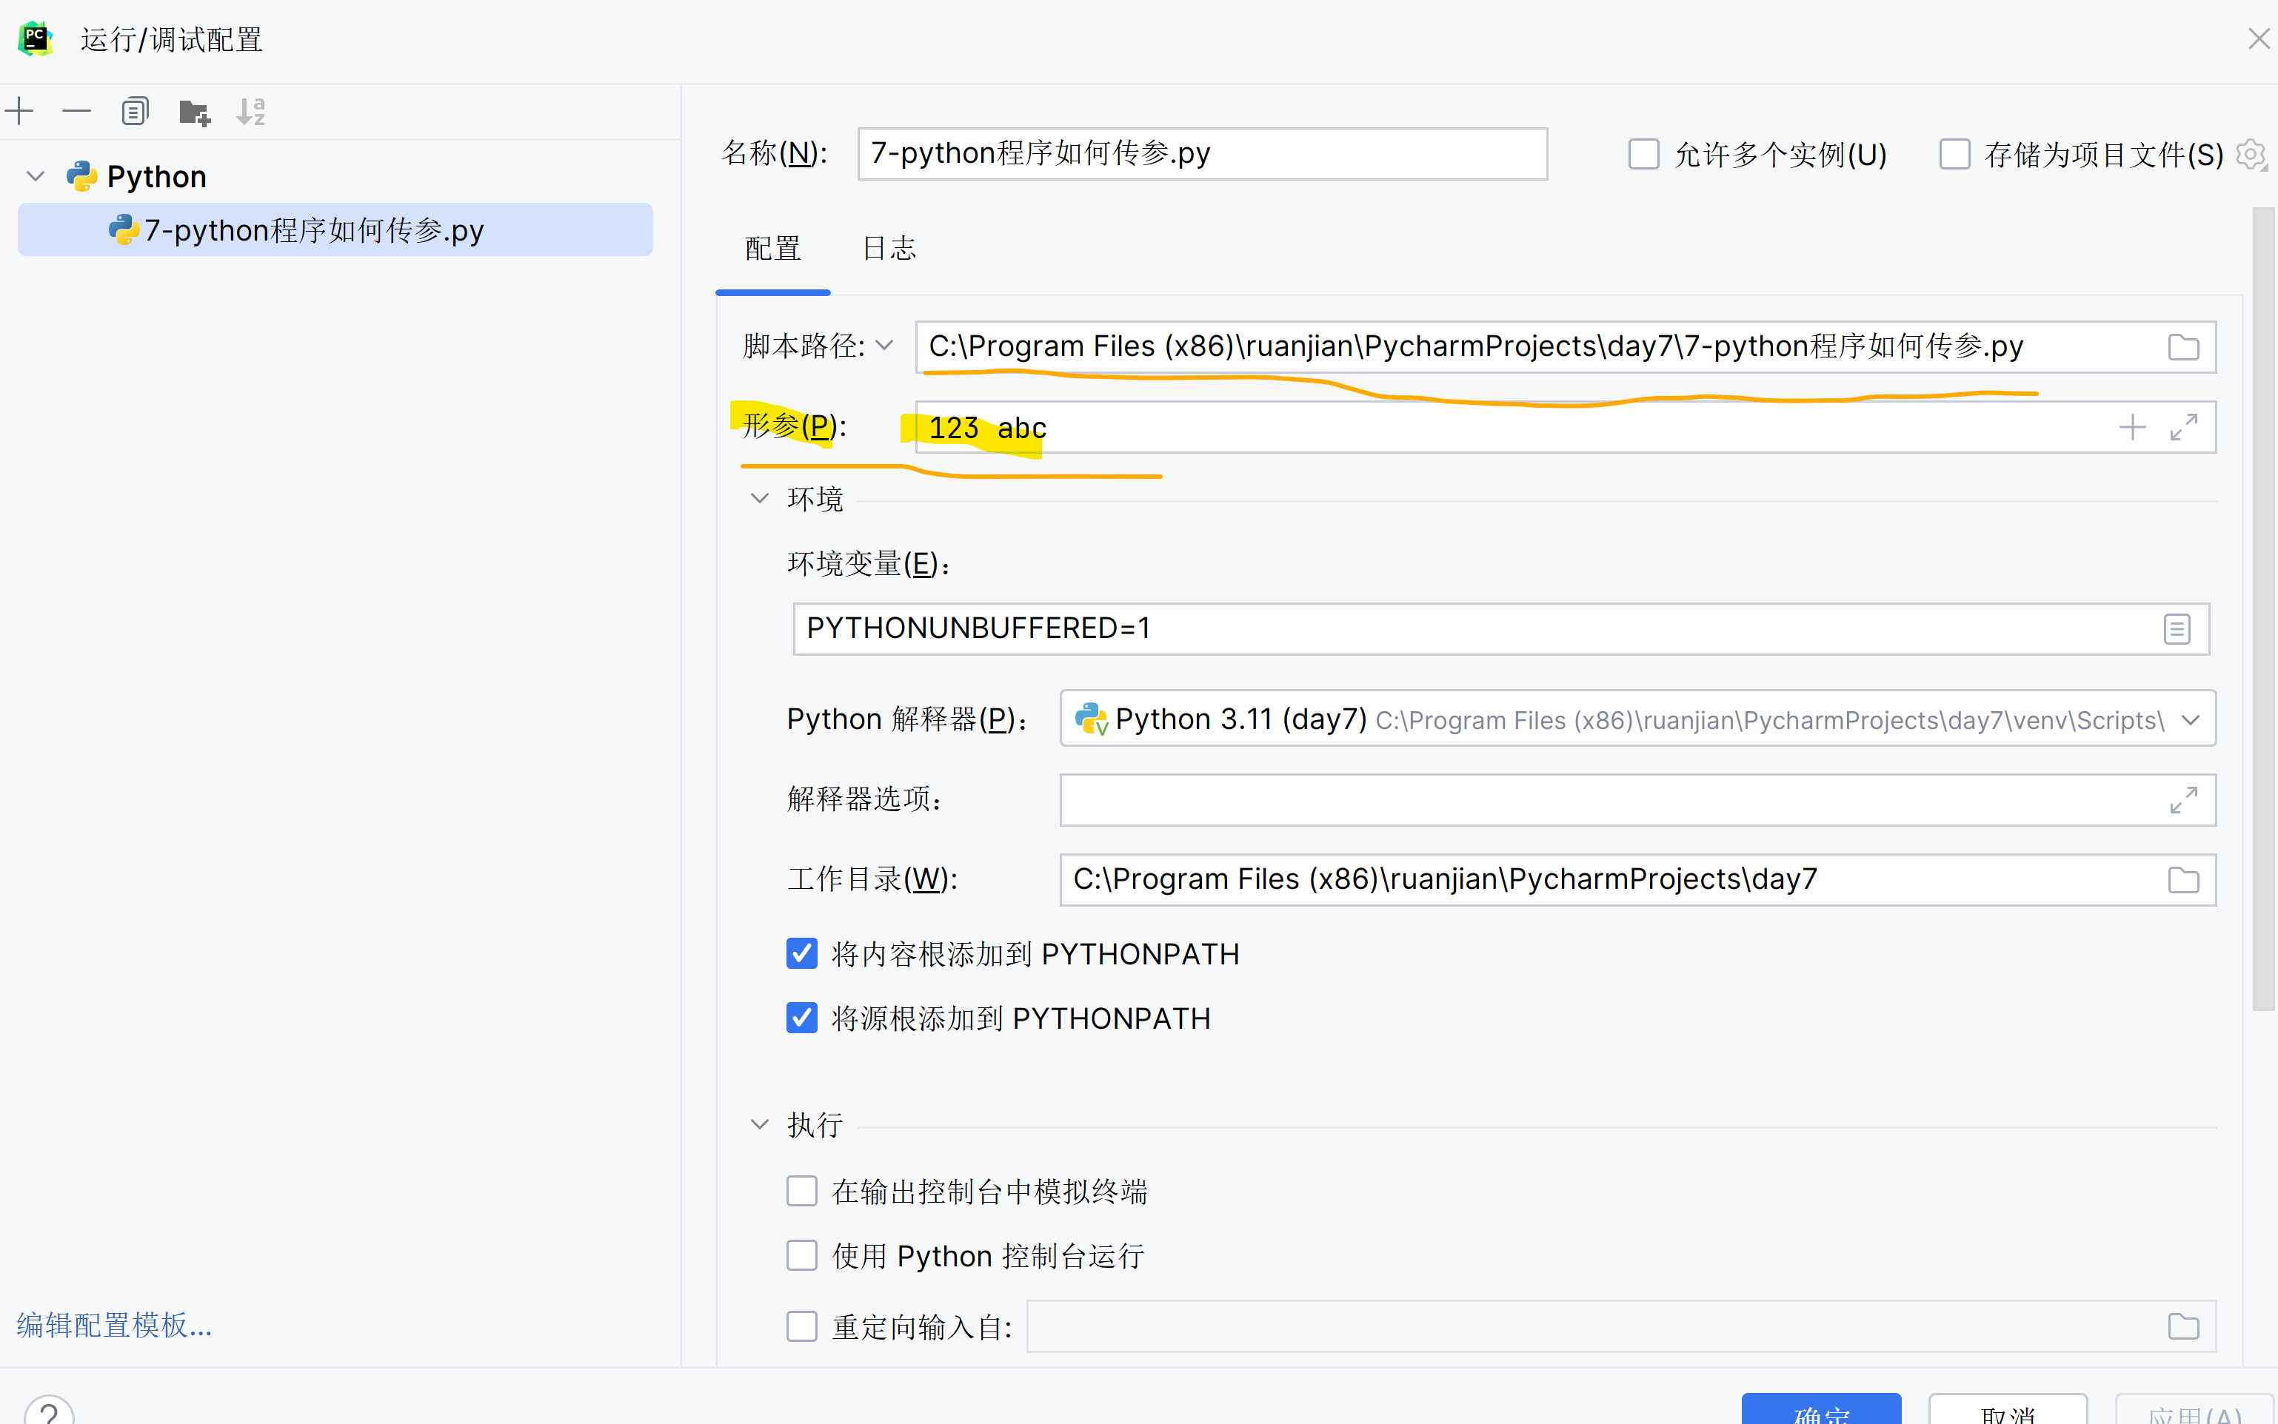This screenshot has height=1424, width=2278.
Task: Open the Python interpreter dropdown
Action: click(x=2191, y=720)
